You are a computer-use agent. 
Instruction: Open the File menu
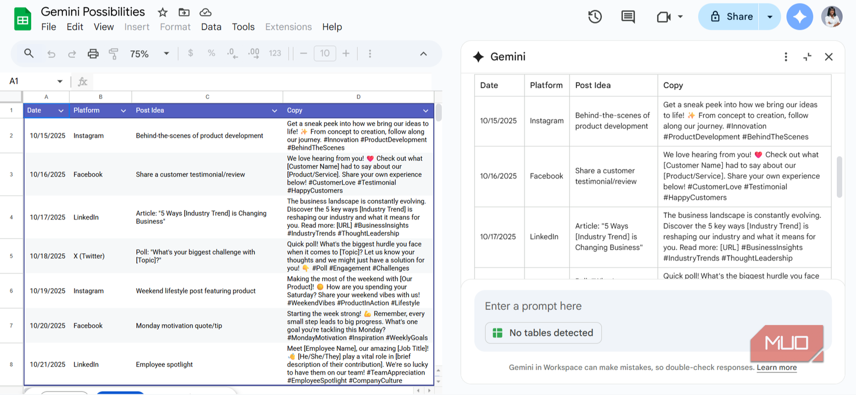point(49,27)
